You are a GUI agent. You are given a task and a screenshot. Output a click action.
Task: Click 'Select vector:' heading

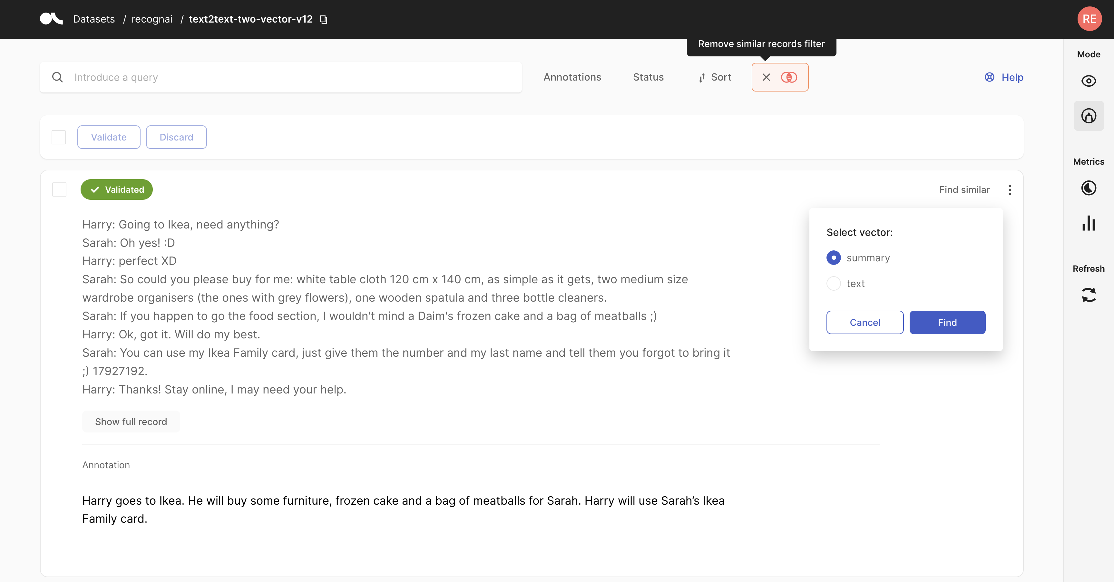pyautogui.click(x=859, y=233)
